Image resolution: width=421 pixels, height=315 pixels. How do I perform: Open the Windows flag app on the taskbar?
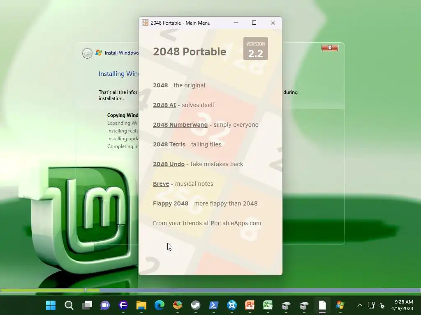pos(340,305)
